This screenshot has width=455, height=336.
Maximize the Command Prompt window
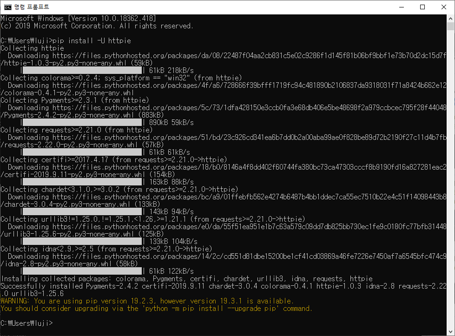(x=422, y=7)
